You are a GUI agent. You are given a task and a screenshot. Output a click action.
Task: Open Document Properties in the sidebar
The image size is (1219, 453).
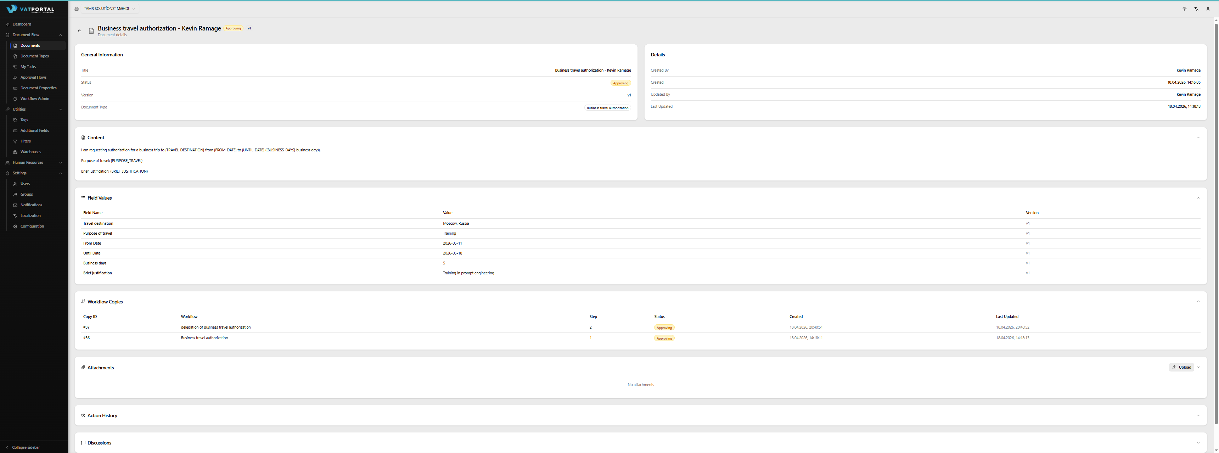tap(38, 88)
